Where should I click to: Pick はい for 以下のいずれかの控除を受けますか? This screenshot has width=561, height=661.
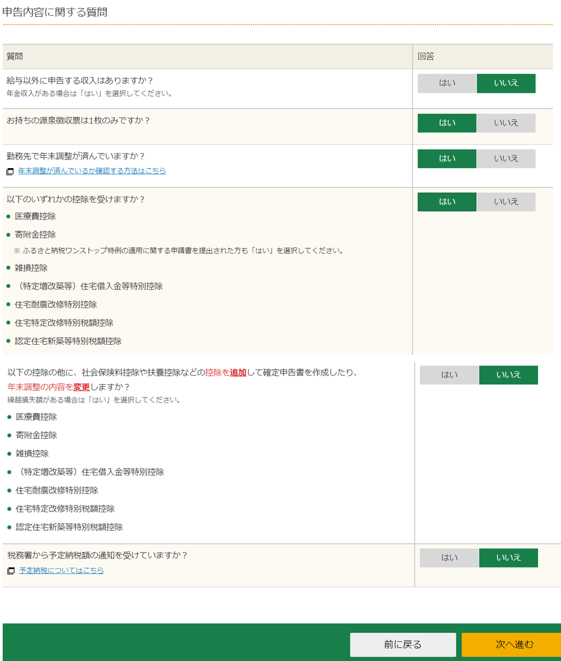click(447, 202)
